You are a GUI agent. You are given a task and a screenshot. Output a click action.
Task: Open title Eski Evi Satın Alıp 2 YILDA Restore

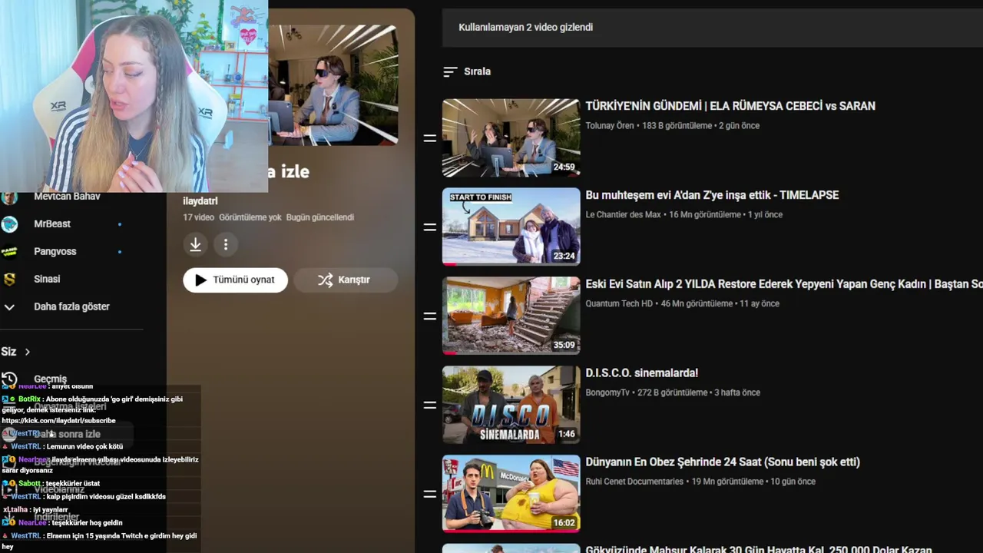click(x=783, y=284)
